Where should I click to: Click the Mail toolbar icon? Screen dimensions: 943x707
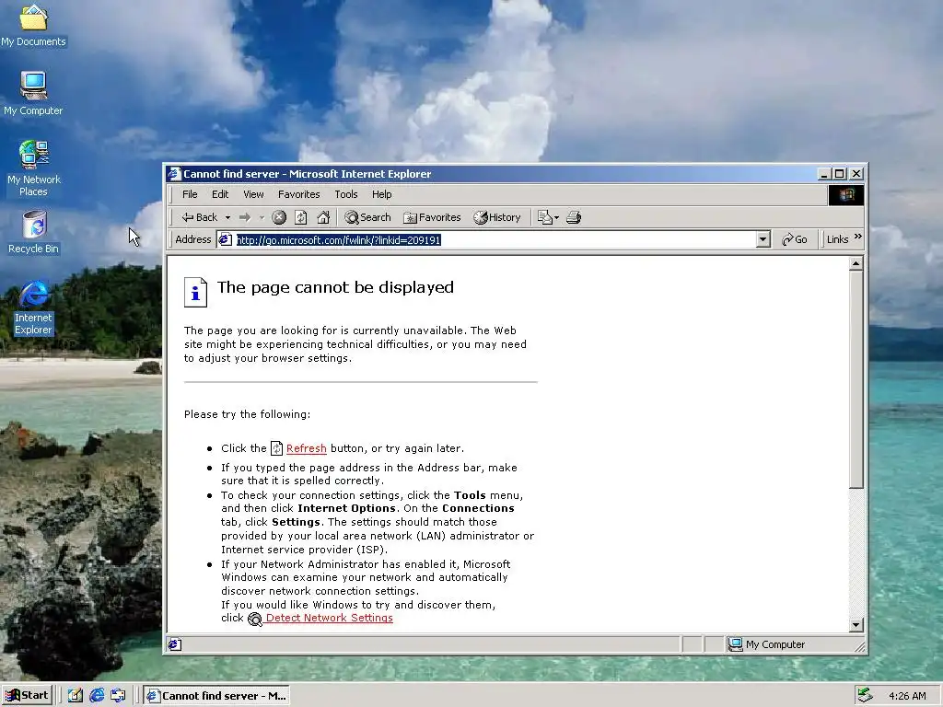click(x=544, y=217)
